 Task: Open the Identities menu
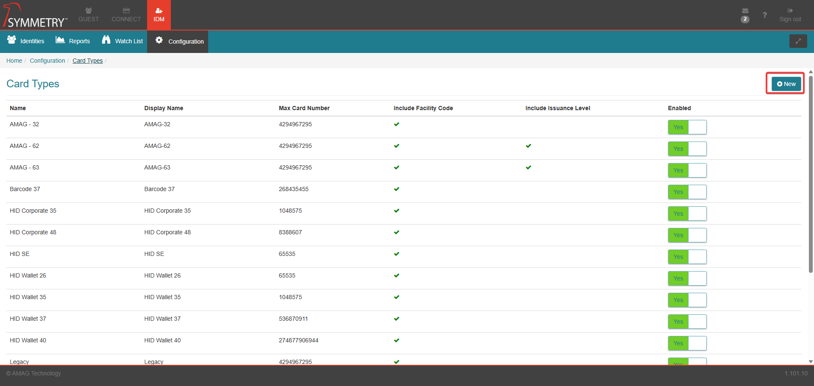click(x=26, y=41)
